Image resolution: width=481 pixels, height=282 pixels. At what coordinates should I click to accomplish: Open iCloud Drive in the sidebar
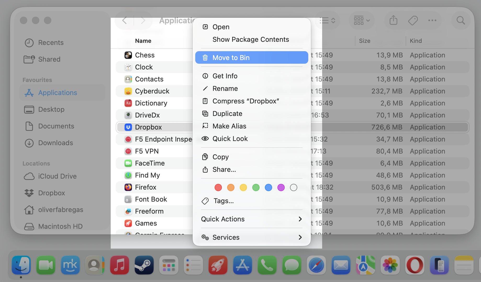(x=62, y=176)
